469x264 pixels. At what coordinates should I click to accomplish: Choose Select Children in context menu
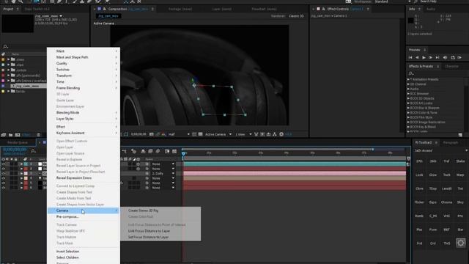coord(67,257)
